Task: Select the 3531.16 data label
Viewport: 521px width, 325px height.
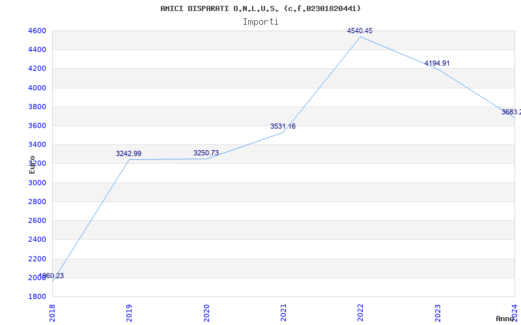Action: coord(283,126)
